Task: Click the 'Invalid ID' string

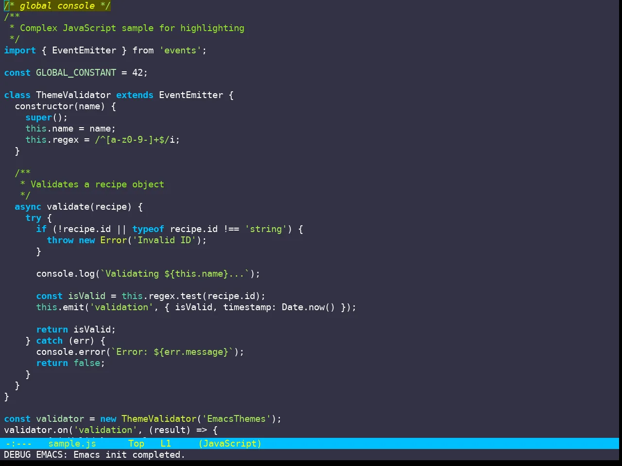Action: (164, 240)
